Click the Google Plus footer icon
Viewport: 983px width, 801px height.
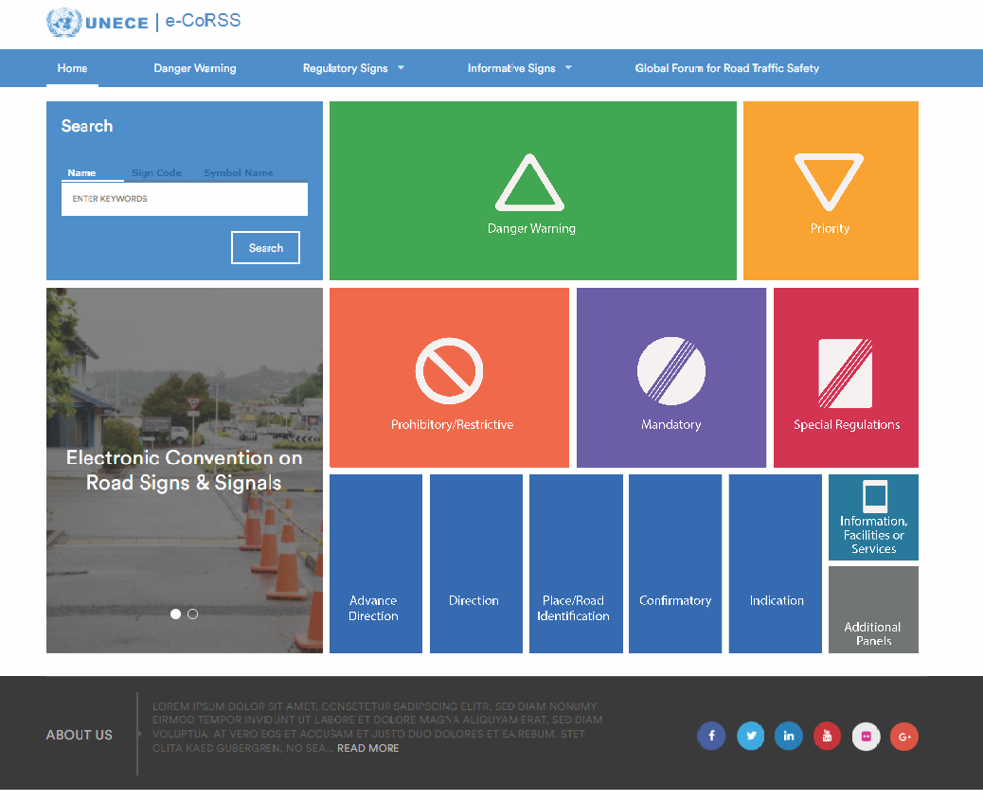click(904, 736)
